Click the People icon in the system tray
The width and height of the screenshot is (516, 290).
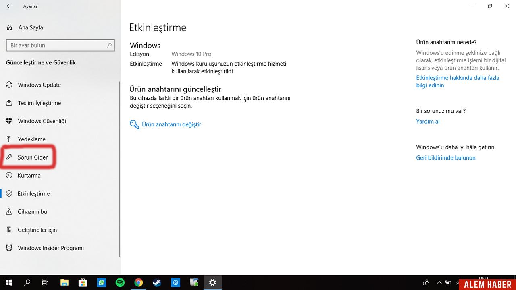click(x=425, y=282)
